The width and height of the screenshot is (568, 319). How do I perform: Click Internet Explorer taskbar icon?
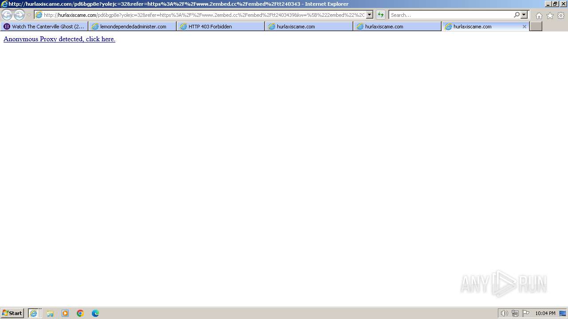click(x=34, y=313)
